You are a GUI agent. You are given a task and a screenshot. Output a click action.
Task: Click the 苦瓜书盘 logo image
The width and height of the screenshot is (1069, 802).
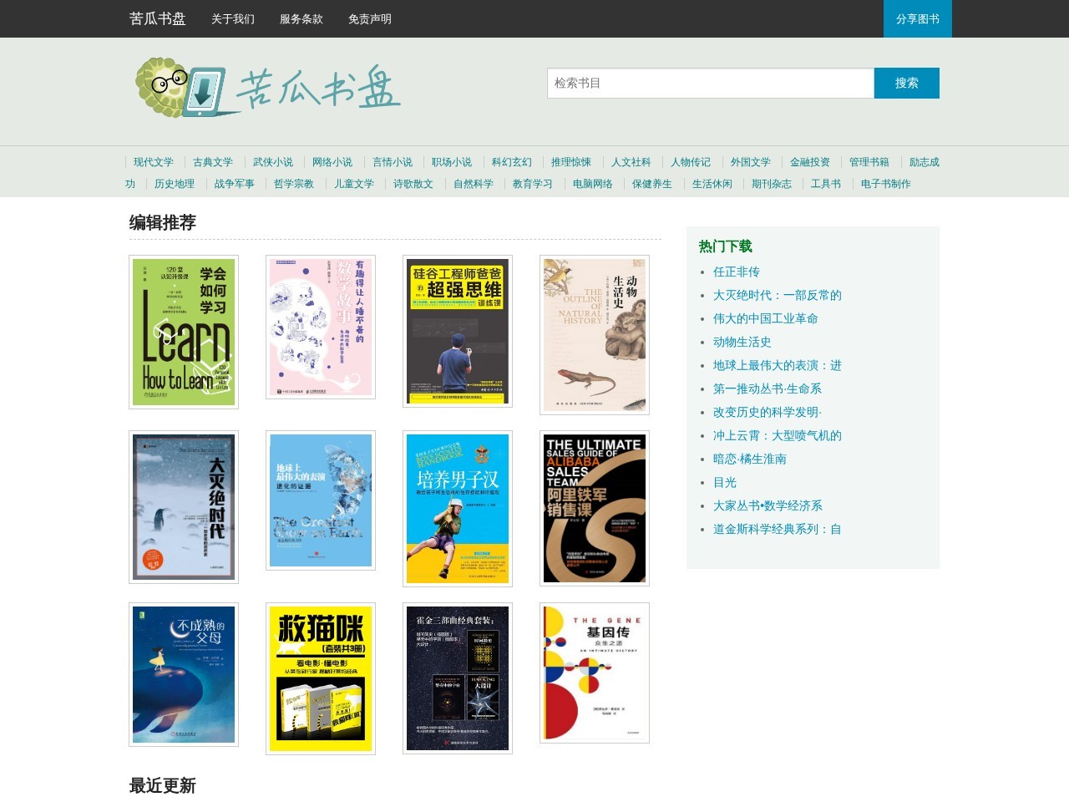tap(267, 87)
